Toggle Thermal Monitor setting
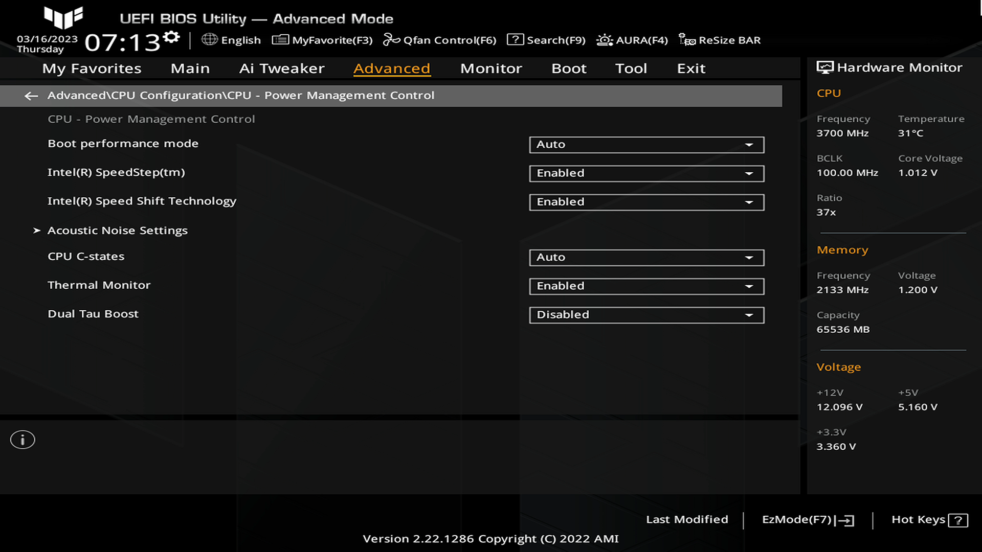982x552 pixels. tap(646, 285)
